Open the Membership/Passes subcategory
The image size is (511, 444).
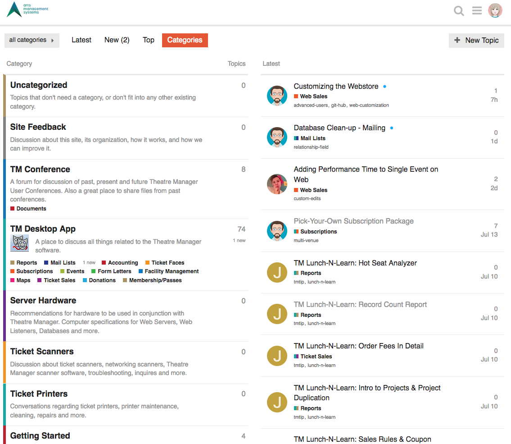(x=153, y=280)
